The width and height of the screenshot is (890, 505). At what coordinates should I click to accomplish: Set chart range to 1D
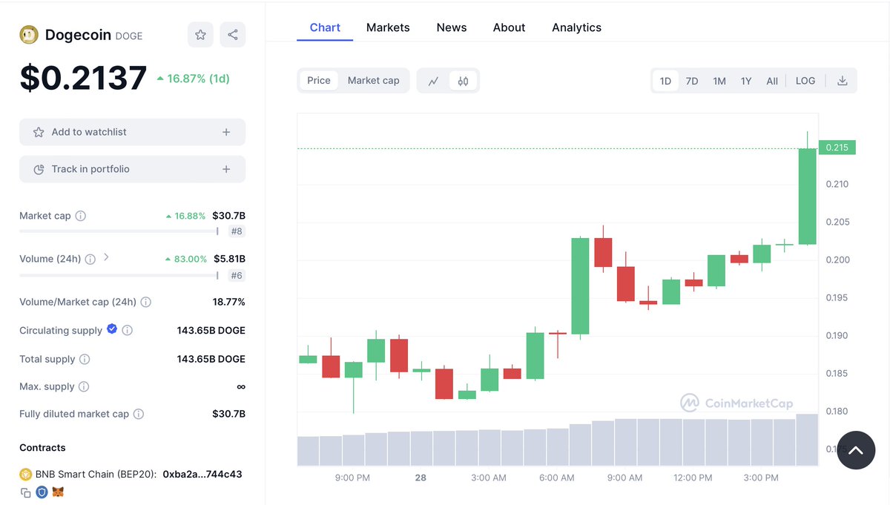(x=665, y=81)
